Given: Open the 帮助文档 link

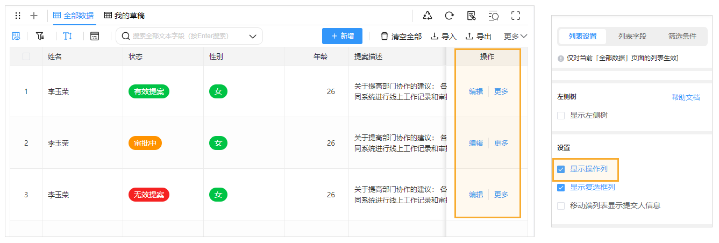Looking at the screenshot, I should tap(686, 97).
